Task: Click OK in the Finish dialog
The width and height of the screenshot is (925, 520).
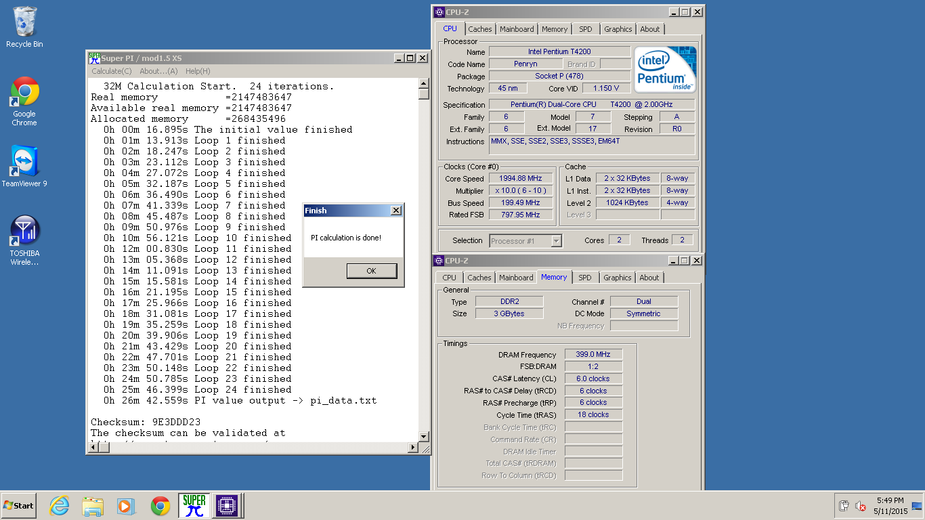Action: [x=371, y=271]
